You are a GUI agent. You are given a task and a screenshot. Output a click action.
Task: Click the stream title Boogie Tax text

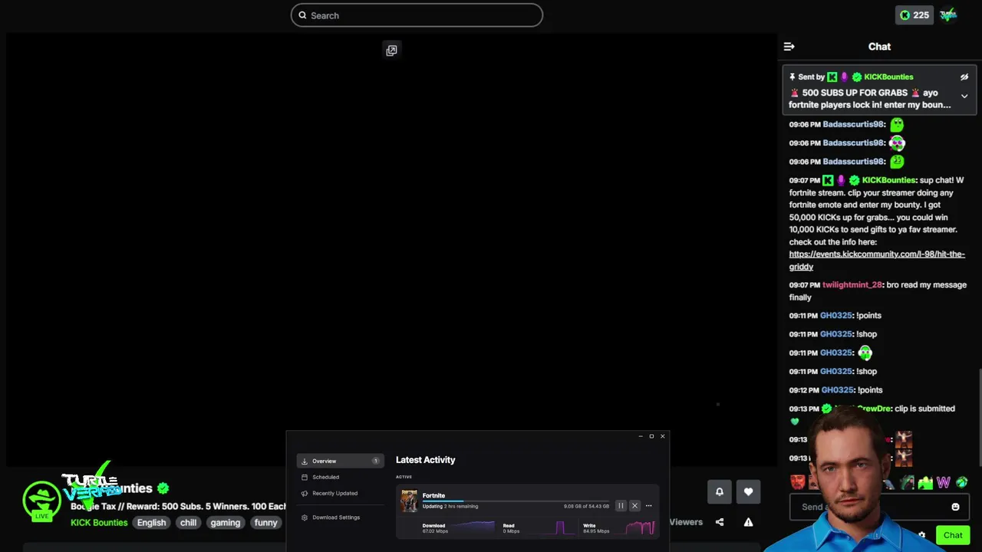click(178, 507)
